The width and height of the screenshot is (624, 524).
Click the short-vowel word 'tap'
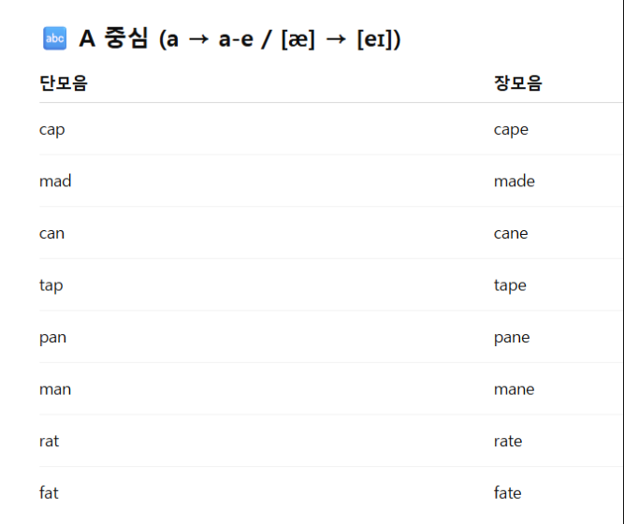coord(51,285)
